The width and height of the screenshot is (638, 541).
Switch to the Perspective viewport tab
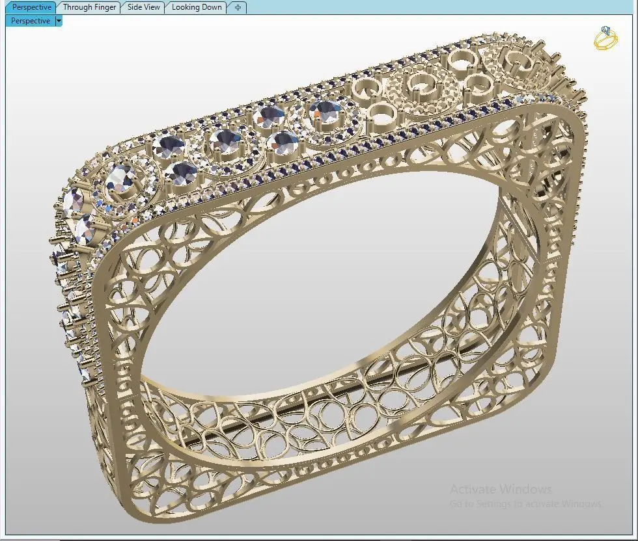[32, 7]
